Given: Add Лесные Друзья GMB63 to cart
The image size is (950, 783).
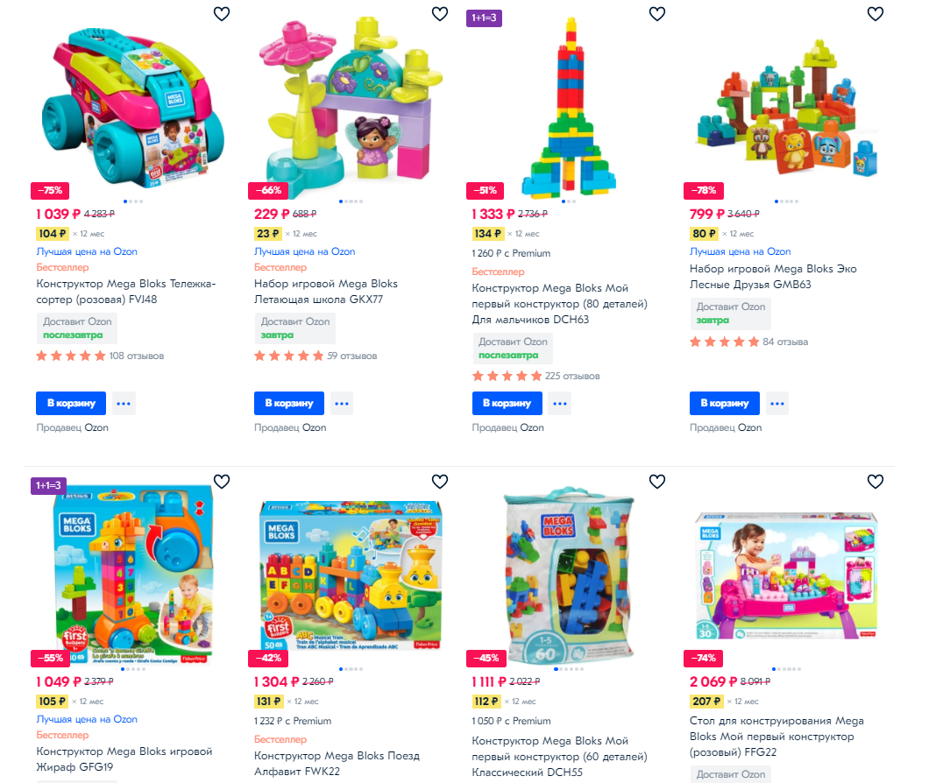Looking at the screenshot, I should (x=725, y=403).
